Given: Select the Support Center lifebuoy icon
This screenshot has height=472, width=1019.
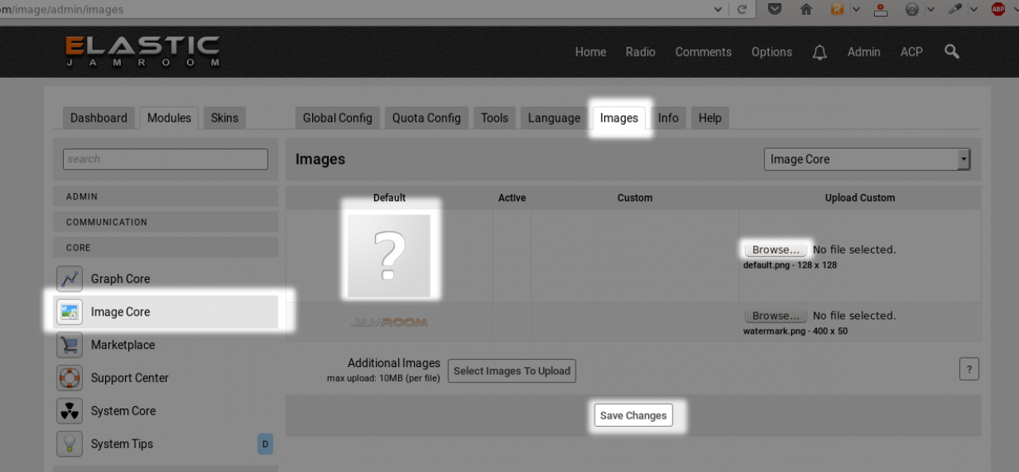Looking at the screenshot, I should pos(69,378).
